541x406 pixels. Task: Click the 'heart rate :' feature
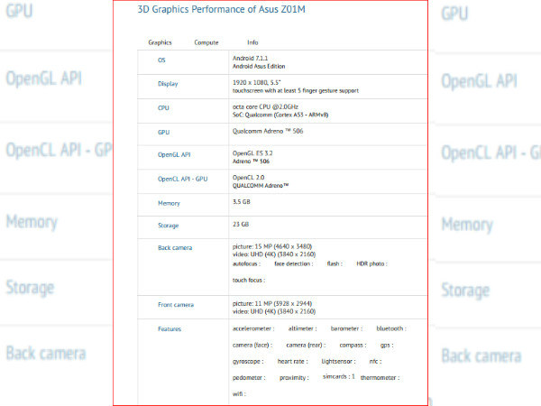point(292,362)
